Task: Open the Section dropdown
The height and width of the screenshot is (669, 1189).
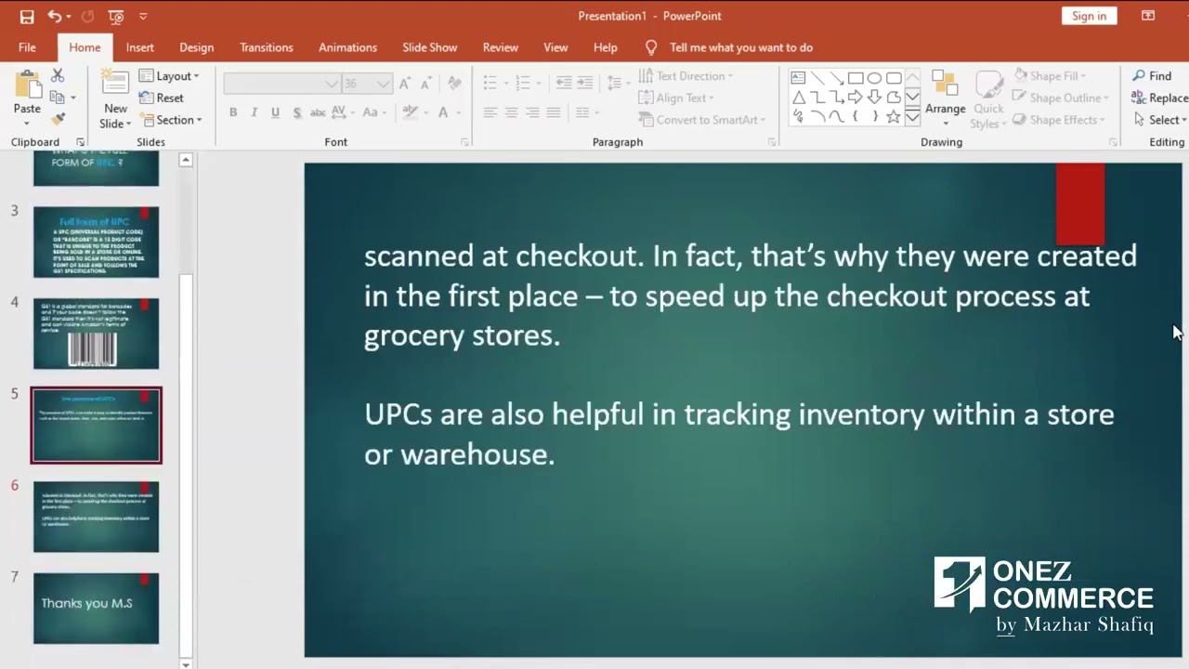Action: (171, 120)
